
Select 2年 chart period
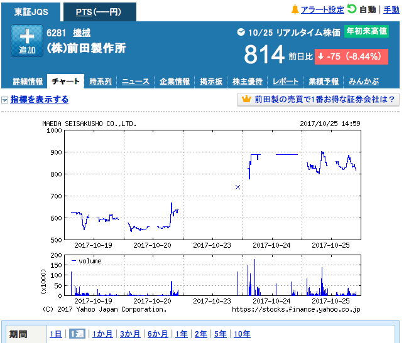(x=200, y=334)
